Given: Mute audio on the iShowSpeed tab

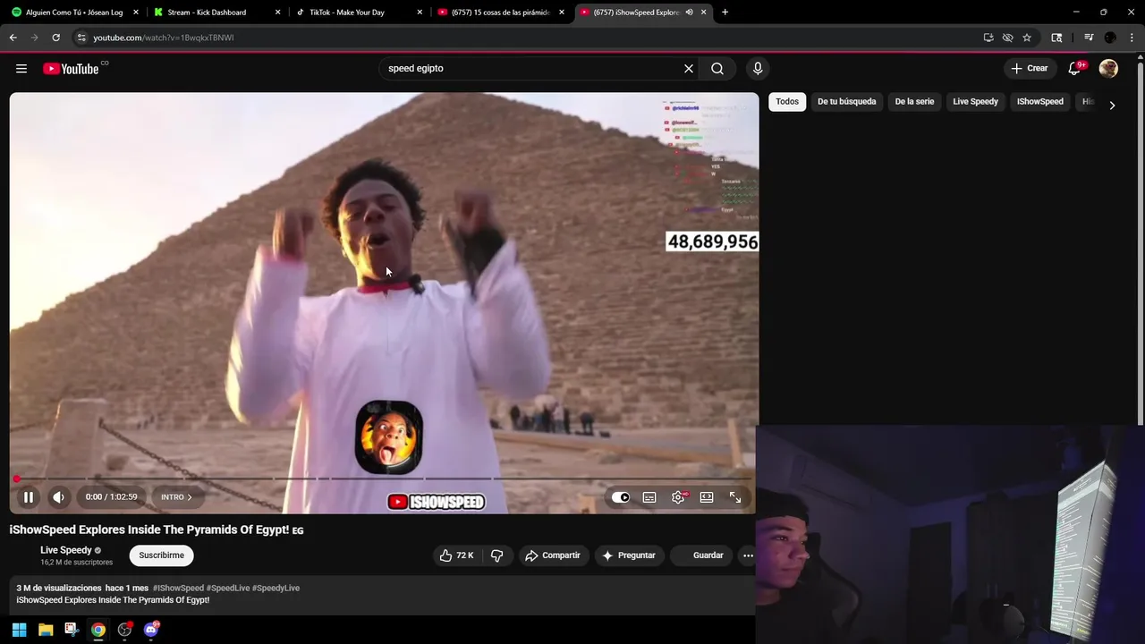Looking at the screenshot, I should [x=689, y=13].
